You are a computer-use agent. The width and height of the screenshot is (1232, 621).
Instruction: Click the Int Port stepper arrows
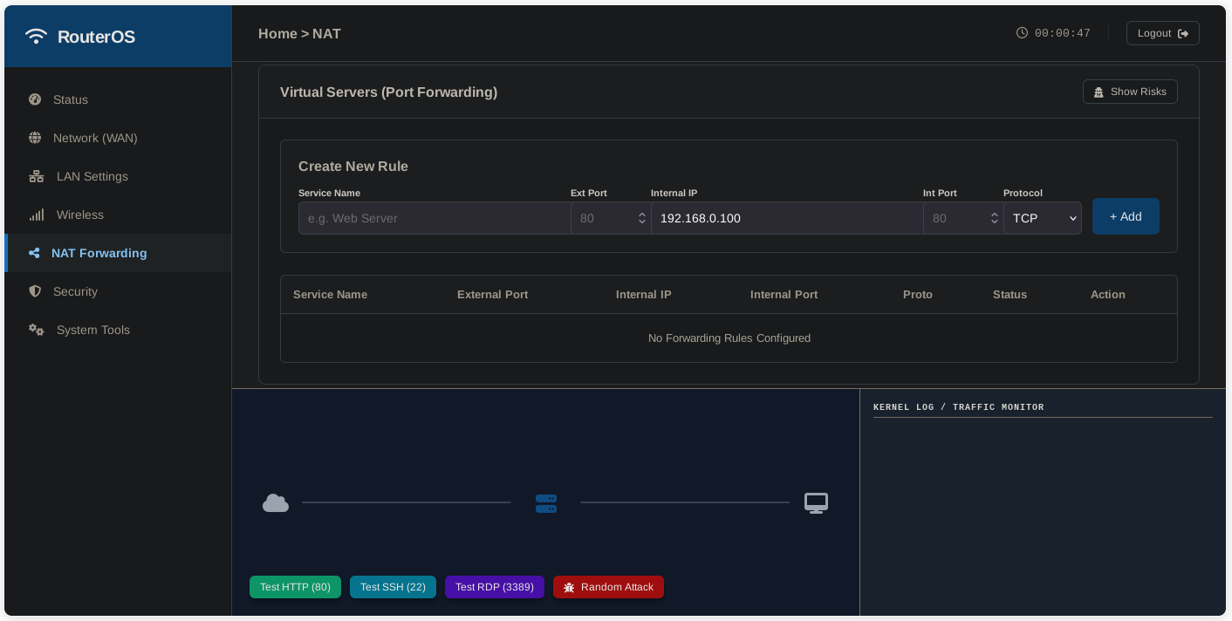(x=995, y=218)
